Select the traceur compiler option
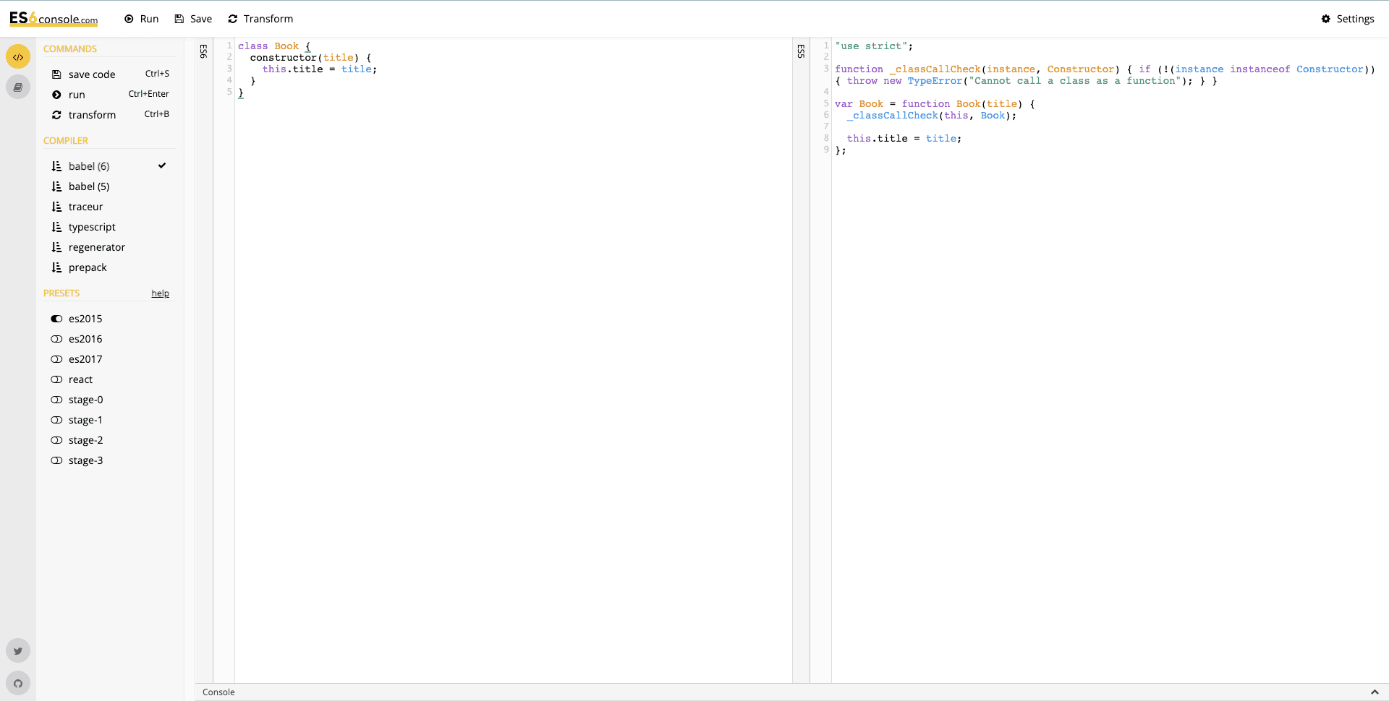This screenshot has height=701, width=1389. pos(85,207)
